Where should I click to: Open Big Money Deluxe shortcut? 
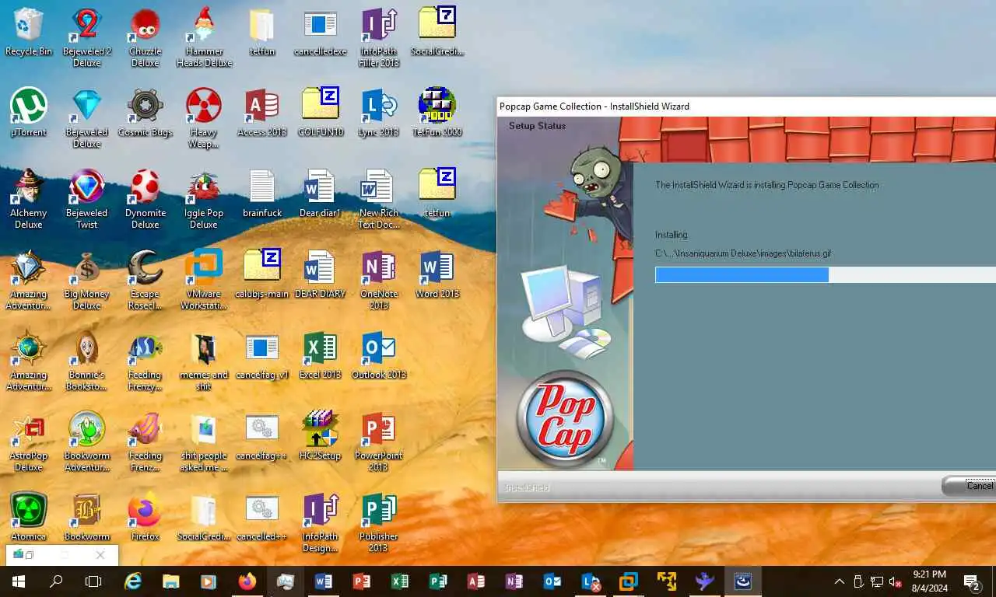point(86,280)
